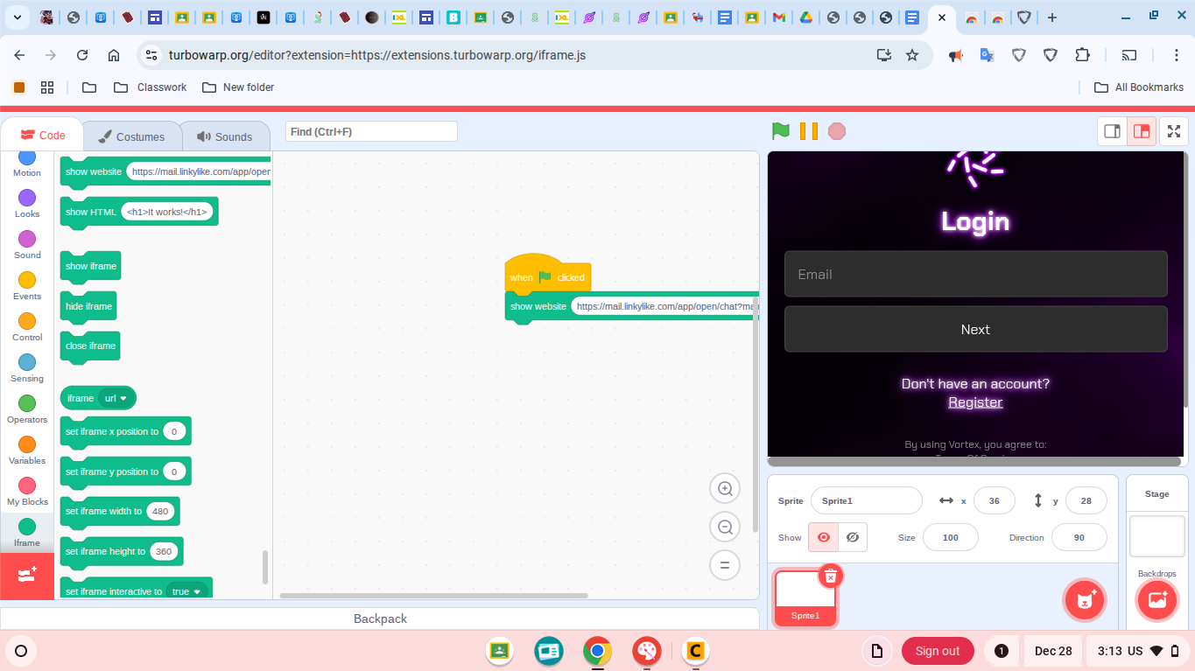Viewport: 1195px width, 671px height.
Task: Open the ChromeOS launcher circle
Action: [21, 651]
